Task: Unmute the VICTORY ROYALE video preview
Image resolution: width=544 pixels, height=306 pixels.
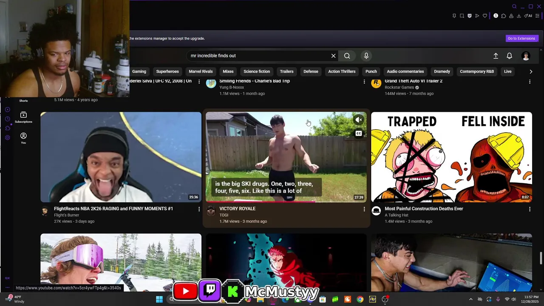Action: [359, 120]
